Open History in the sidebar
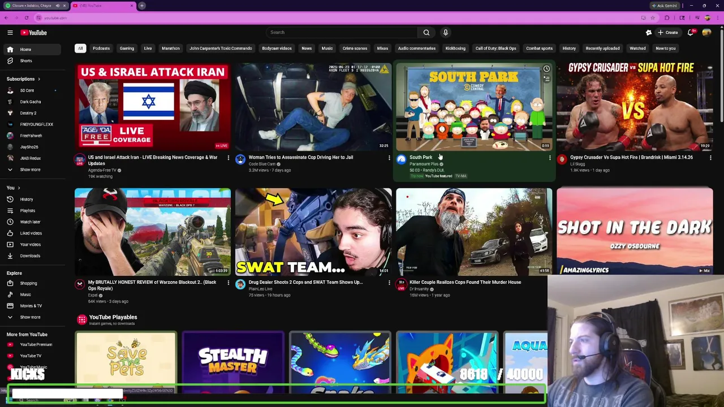 [x=32, y=199]
